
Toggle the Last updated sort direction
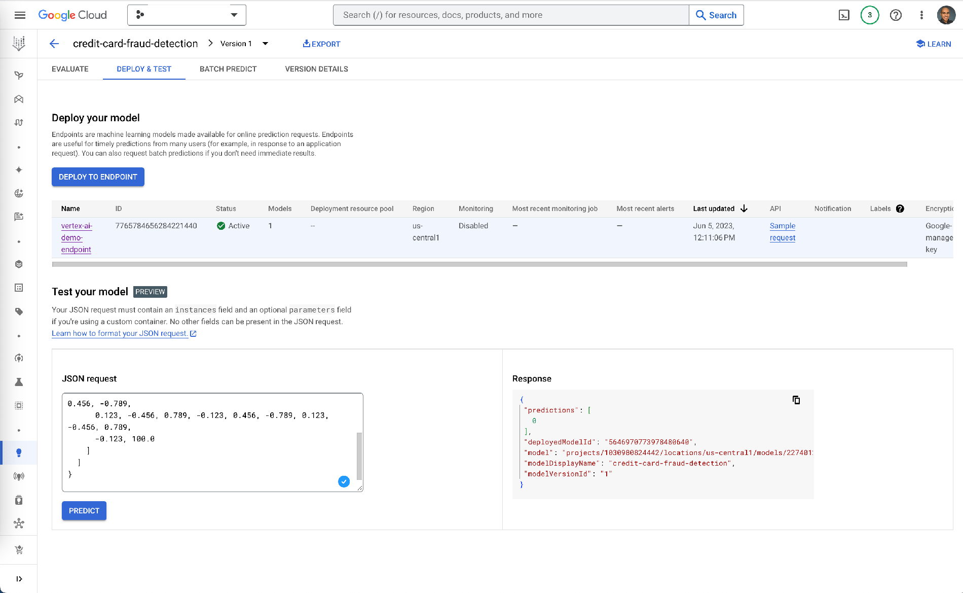(x=744, y=208)
